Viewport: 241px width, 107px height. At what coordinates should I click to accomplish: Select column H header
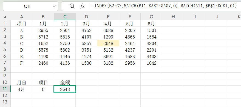173,17
